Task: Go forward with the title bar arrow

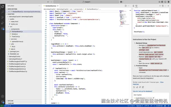Action: pyautogui.click(x=51, y=2)
